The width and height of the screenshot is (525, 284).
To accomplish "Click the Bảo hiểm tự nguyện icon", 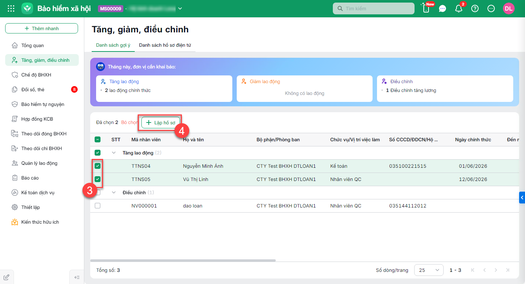I will point(15,104).
